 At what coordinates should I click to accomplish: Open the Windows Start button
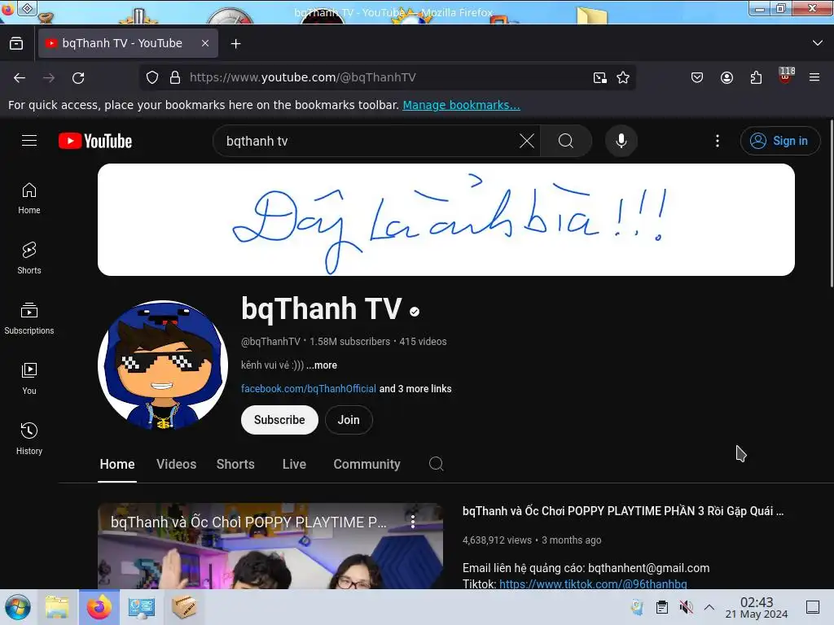tap(18, 607)
